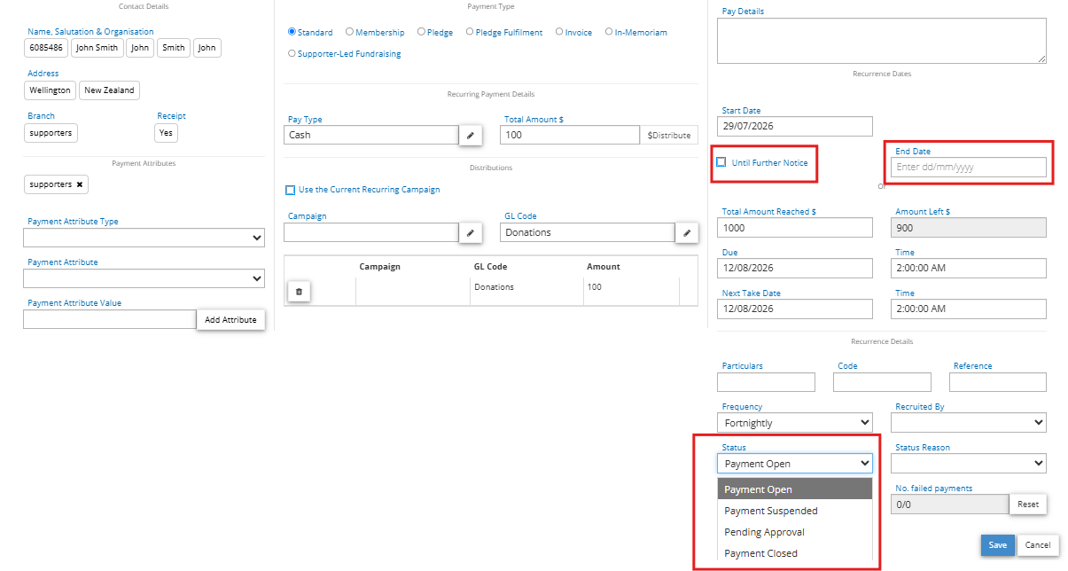Screen dimensions: 1068x571
Task: Click the Start Date field
Action: (795, 126)
